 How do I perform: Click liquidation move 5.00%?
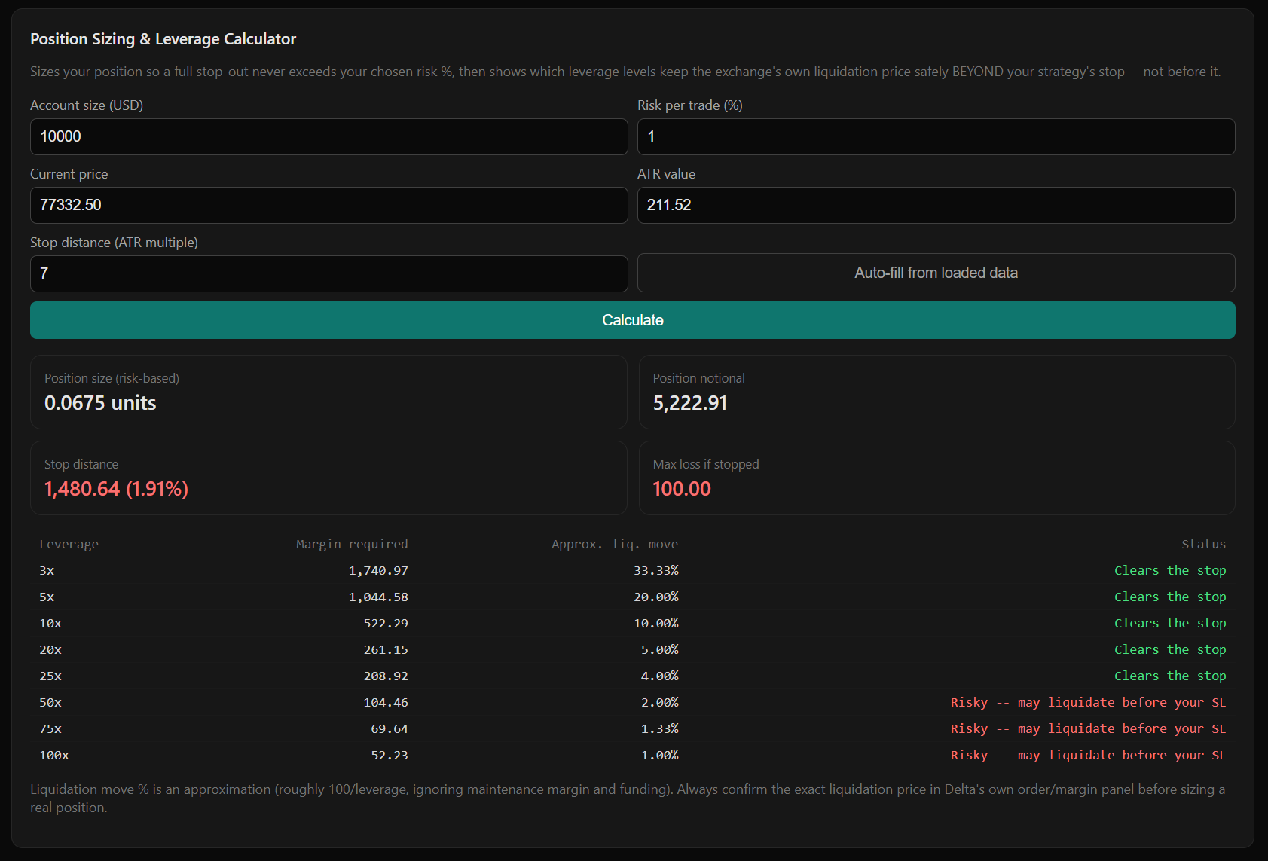[660, 649]
